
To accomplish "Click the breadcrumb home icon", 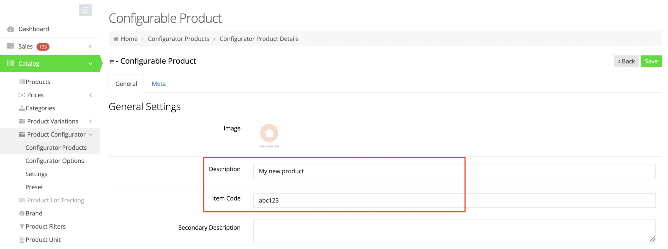I will coord(116,39).
